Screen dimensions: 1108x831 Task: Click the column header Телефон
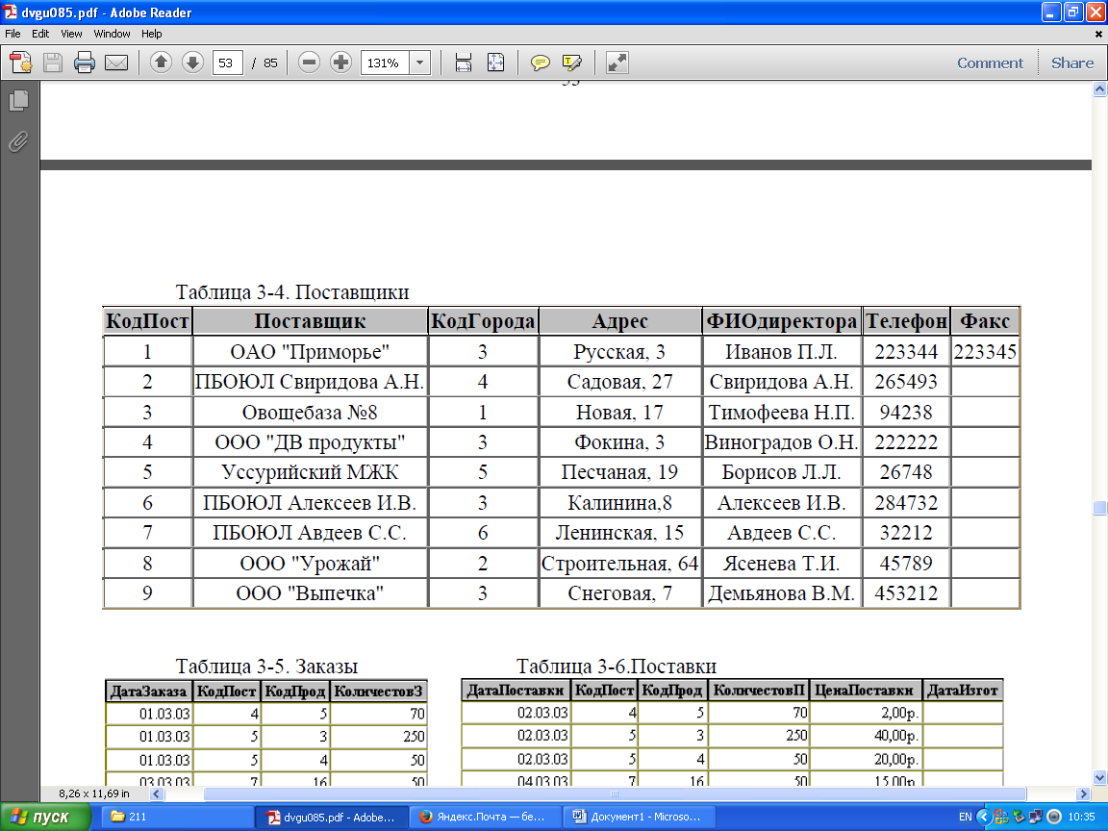(906, 321)
